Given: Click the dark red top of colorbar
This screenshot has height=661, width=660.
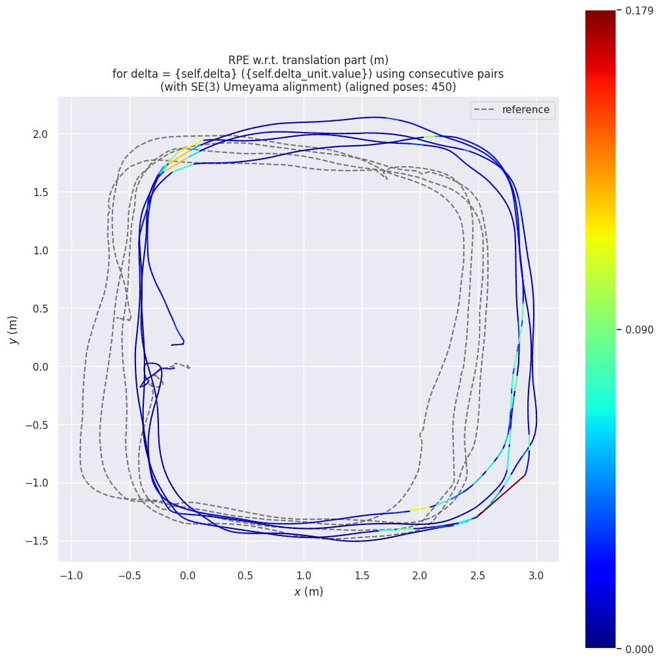Looking at the screenshot, I should coord(600,16).
